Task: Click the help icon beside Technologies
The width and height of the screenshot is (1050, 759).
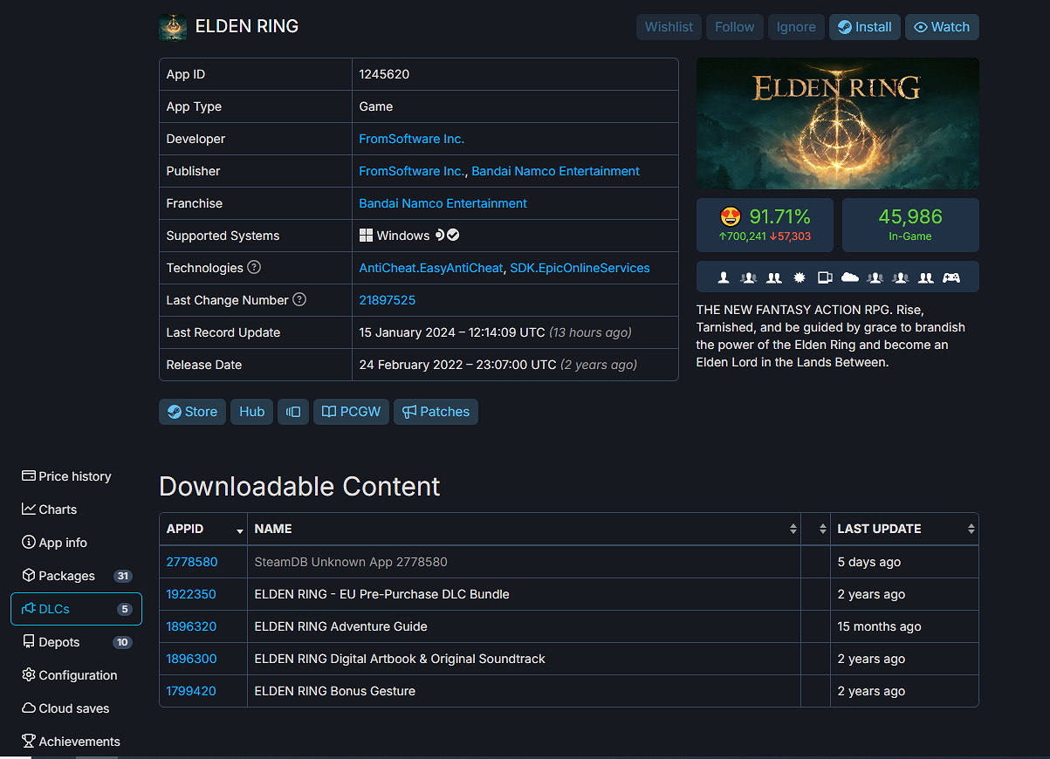Action: [x=254, y=268]
